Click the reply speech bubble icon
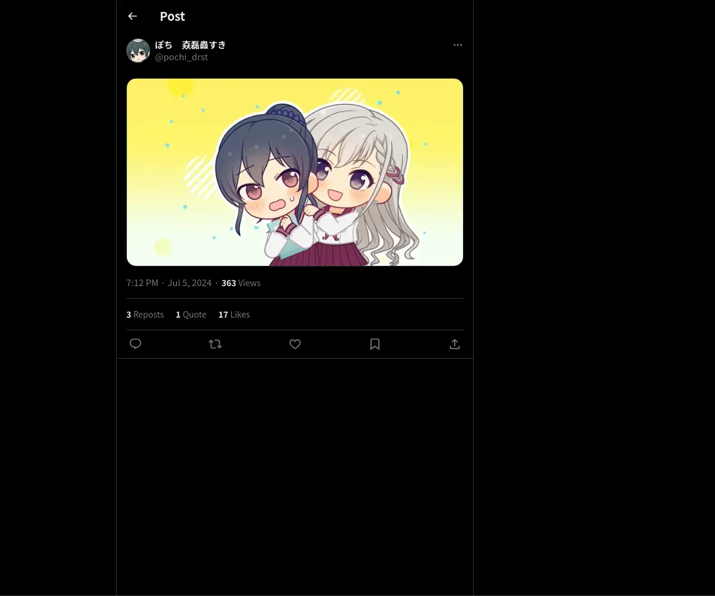The width and height of the screenshot is (715, 596). [x=135, y=344]
